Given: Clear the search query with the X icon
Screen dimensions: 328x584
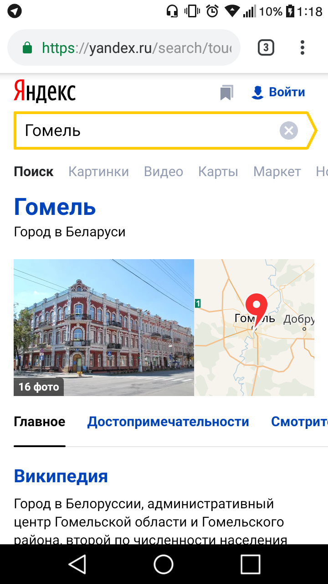Looking at the screenshot, I should coord(288,131).
